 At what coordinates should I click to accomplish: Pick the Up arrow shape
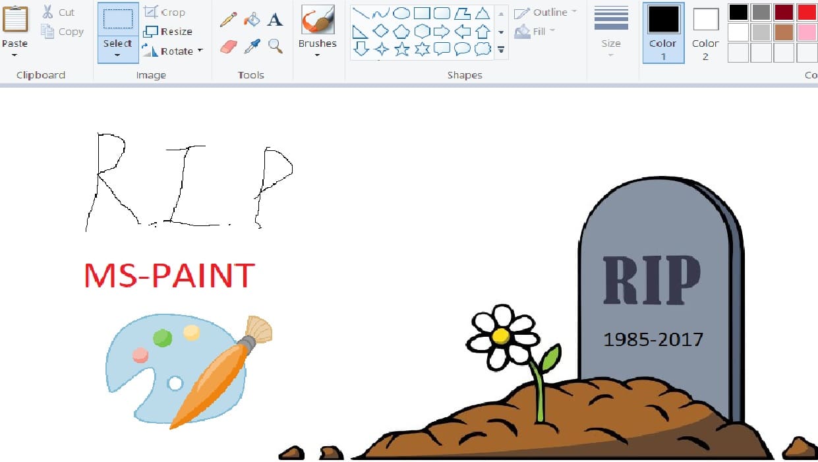click(482, 31)
